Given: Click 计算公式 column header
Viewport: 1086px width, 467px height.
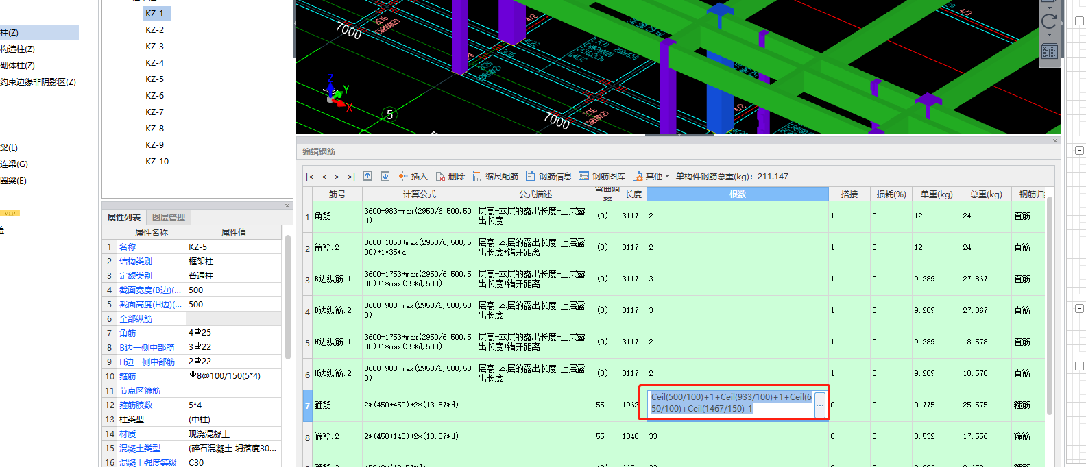Looking at the screenshot, I should click(x=419, y=194).
